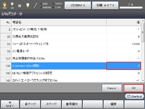Screen dimensions: 145x109
Task: Click the scrollbar down arrow
Action: coord(143,81)
